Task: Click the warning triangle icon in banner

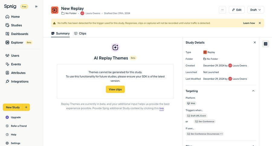Action: click(x=54, y=23)
